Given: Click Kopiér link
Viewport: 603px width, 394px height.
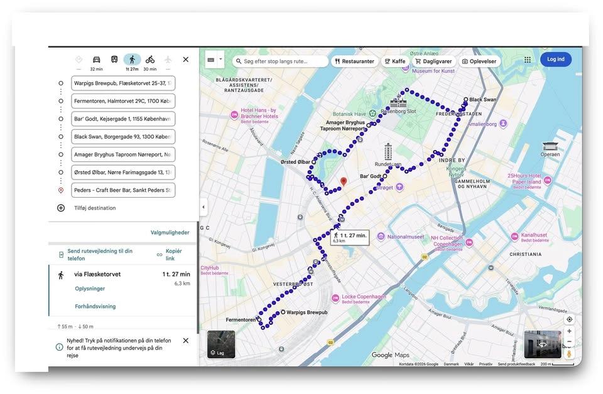Looking at the screenshot, I should pyautogui.click(x=174, y=255).
